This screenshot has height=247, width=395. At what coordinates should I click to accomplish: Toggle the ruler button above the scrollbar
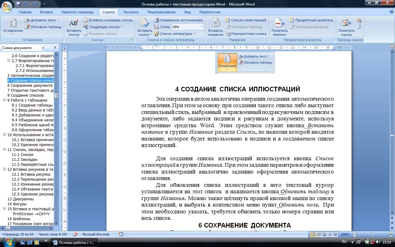pyautogui.click(x=392, y=47)
